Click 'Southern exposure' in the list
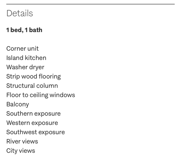This screenshot has width=181, height=165. click(33, 114)
